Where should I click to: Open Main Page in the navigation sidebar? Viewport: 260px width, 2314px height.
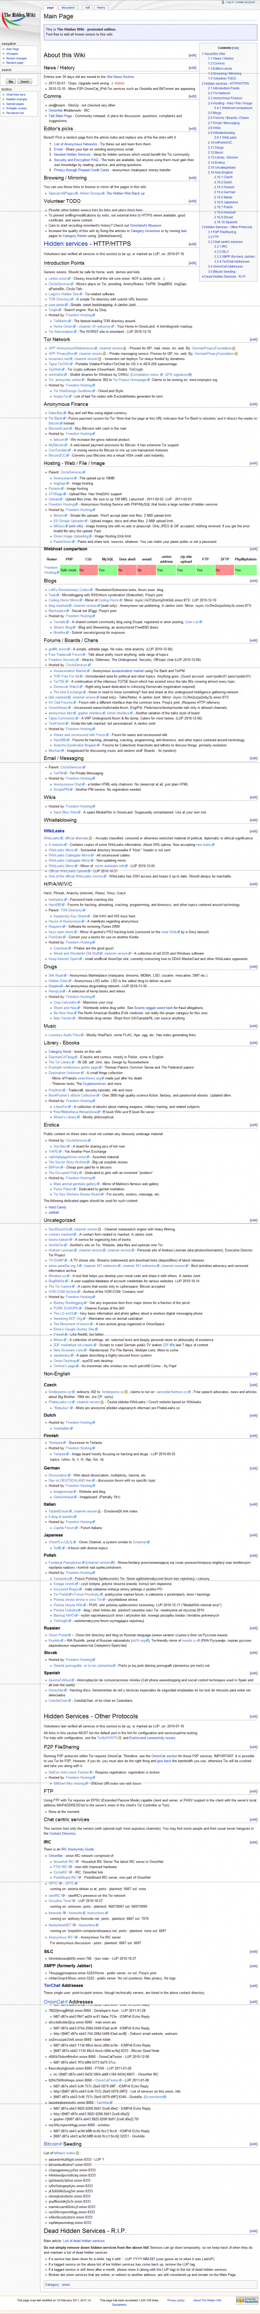[12, 49]
